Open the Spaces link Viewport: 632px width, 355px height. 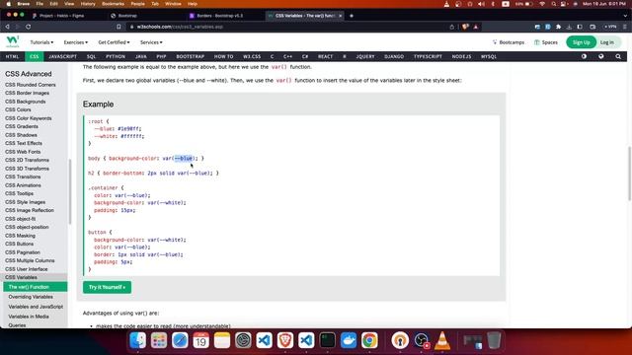(x=546, y=42)
